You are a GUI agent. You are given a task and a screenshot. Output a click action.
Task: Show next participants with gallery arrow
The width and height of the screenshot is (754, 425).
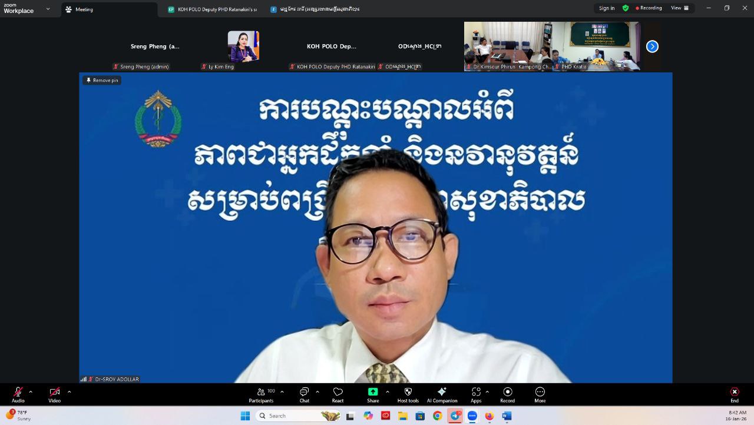coord(652,47)
